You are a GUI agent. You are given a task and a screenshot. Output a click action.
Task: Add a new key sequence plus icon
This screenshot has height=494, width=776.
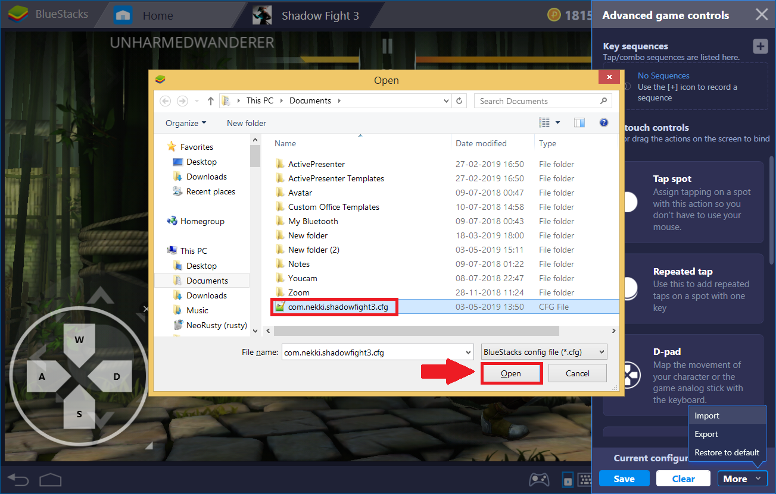click(761, 46)
